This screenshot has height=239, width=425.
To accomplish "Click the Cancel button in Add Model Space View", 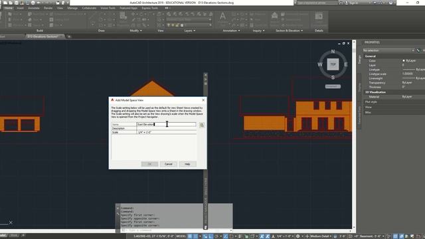I will (168, 164).
